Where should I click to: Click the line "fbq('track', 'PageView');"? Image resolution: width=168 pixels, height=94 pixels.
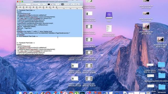(24, 28)
